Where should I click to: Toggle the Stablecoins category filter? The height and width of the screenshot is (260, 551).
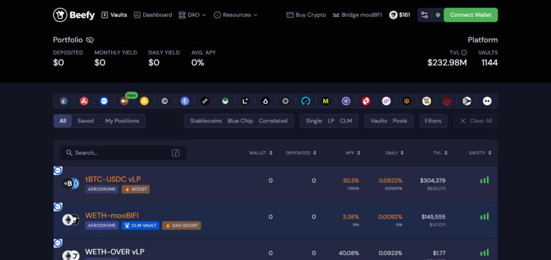206,121
